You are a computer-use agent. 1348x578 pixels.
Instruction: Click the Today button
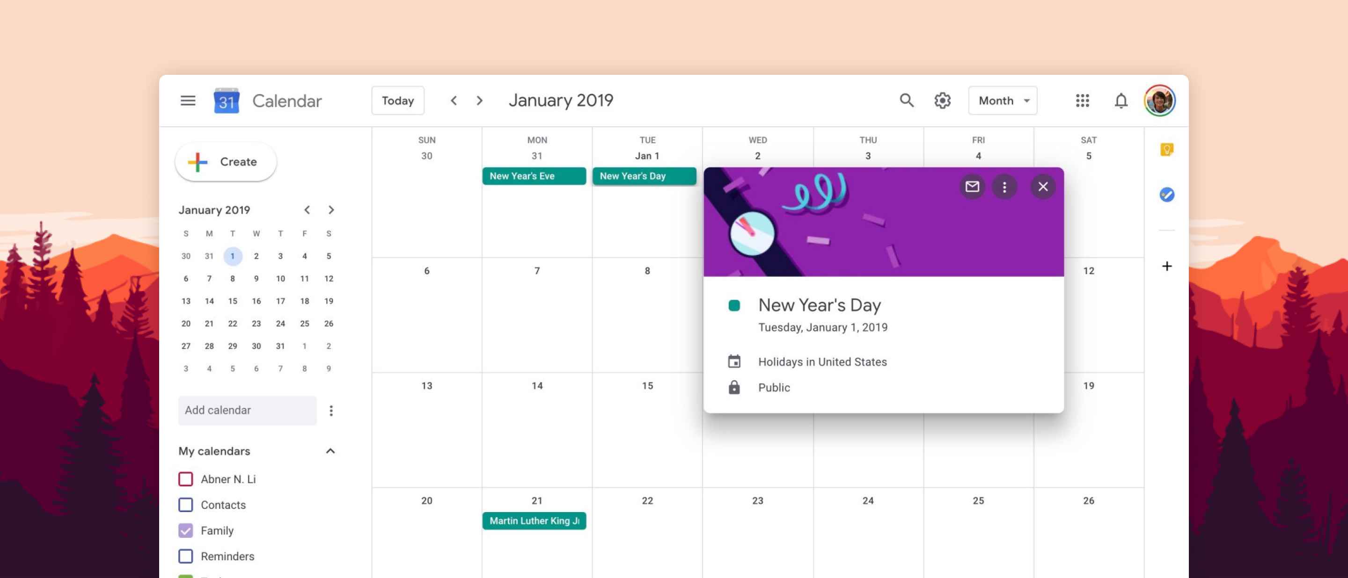(397, 100)
